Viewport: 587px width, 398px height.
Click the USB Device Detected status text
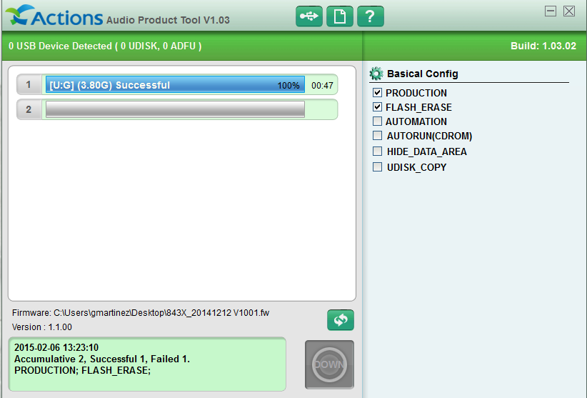pyautogui.click(x=105, y=46)
